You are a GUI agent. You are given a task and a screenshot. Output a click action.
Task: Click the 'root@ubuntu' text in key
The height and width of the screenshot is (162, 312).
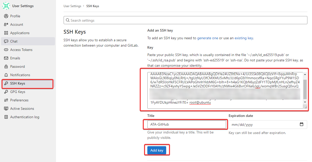(x=200, y=103)
